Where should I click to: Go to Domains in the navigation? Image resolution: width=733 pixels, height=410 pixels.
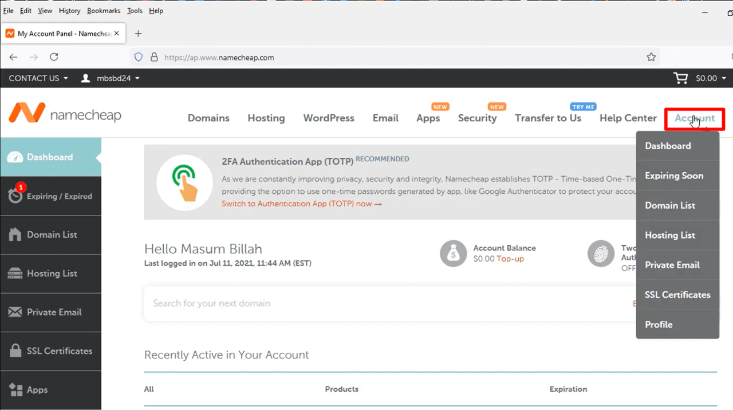208,118
